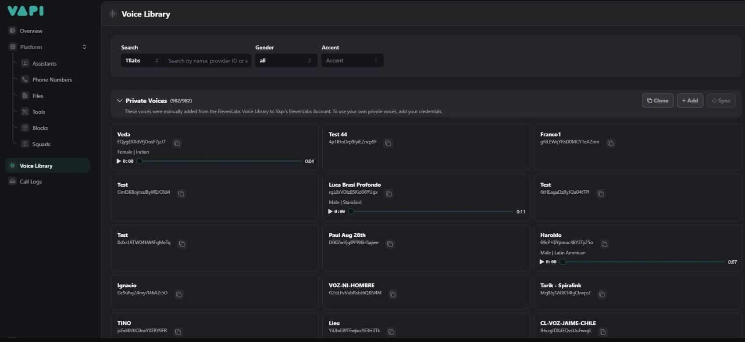Copy the Paul Aug 28th voice ID

390,244
